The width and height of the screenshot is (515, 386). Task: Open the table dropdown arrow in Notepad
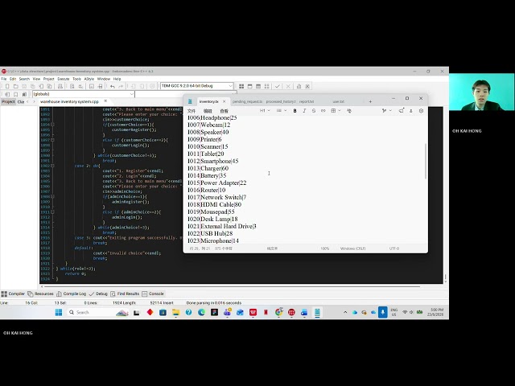pos(340,111)
